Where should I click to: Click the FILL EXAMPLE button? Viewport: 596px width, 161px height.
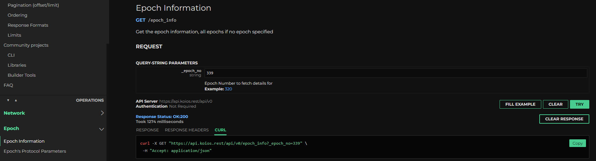coord(520,104)
